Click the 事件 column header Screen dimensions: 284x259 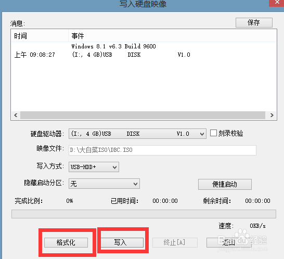coord(173,36)
